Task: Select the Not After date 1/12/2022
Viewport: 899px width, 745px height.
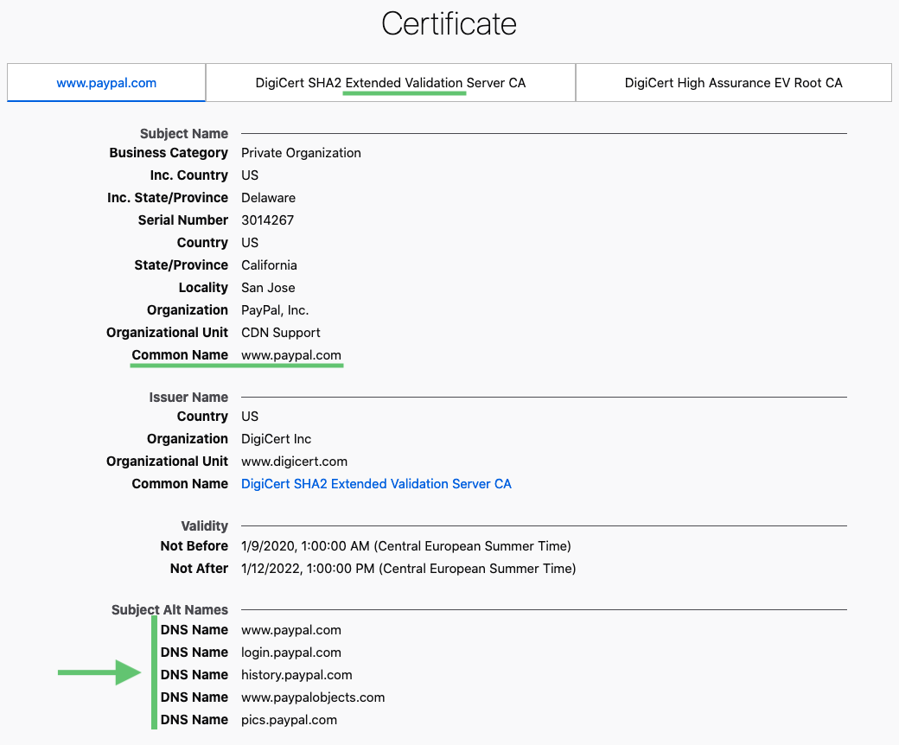Action: [x=409, y=569]
